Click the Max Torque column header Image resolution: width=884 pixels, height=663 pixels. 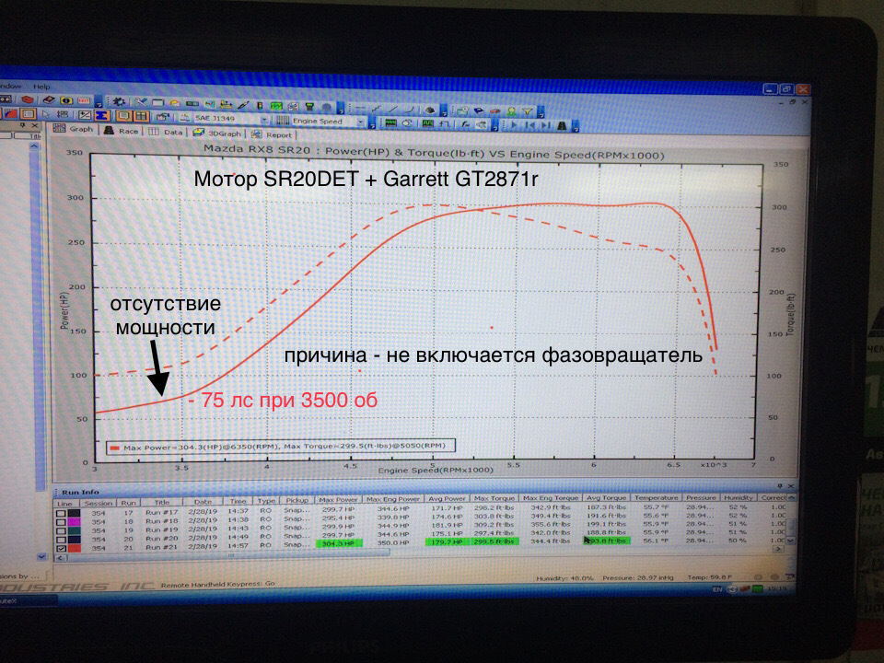494,498
